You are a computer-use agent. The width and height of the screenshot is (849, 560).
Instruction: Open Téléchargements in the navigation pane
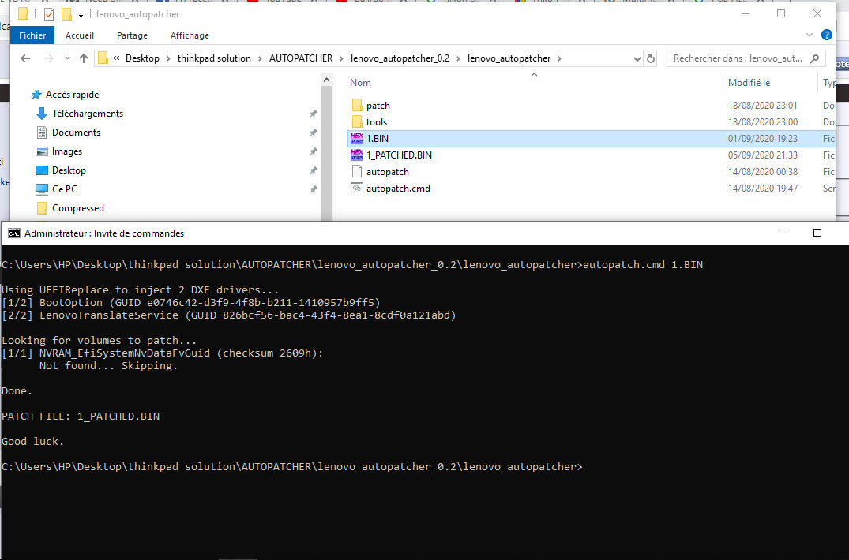pyautogui.click(x=87, y=114)
